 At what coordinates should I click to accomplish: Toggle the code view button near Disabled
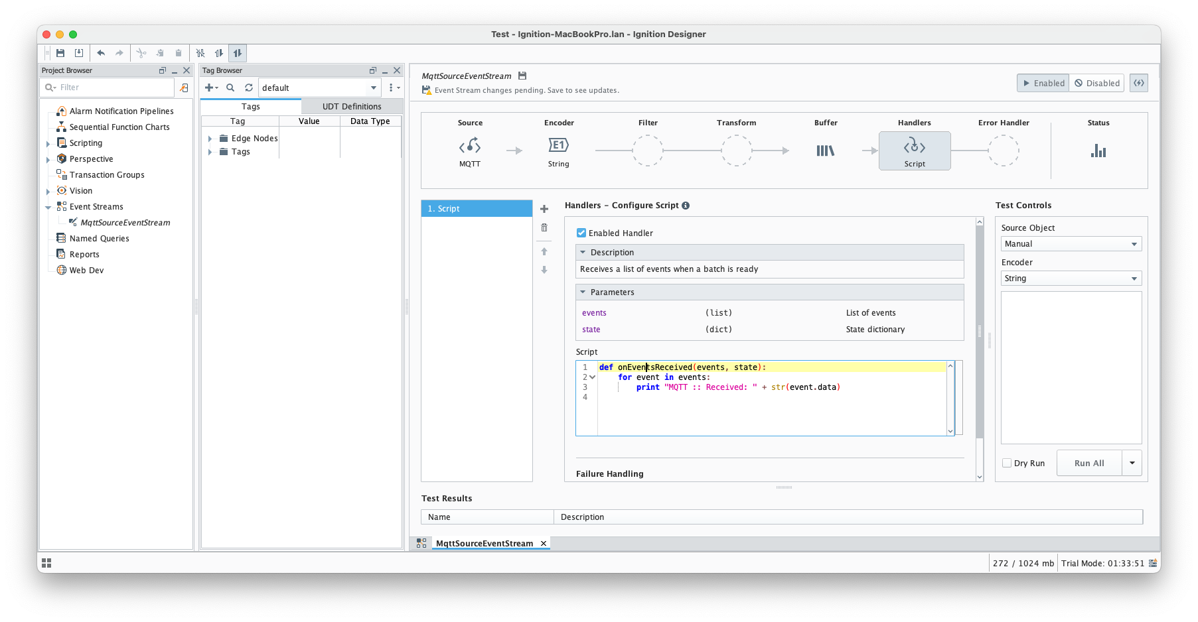click(x=1139, y=83)
